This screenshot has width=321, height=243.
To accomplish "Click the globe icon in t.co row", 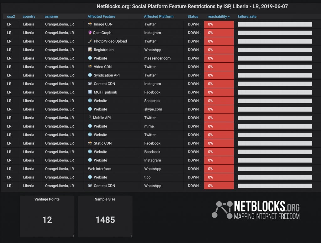I will coord(90,177).
